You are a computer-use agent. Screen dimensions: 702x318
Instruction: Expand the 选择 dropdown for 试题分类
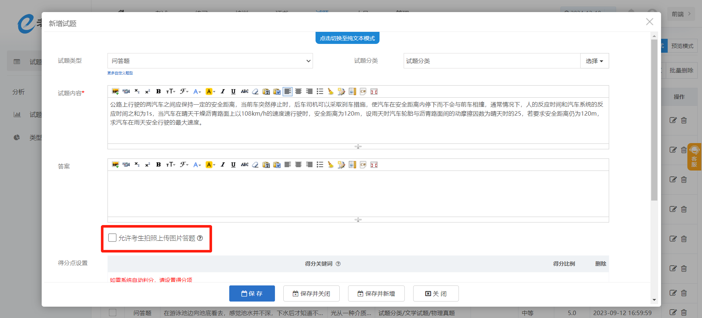[594, 61]
